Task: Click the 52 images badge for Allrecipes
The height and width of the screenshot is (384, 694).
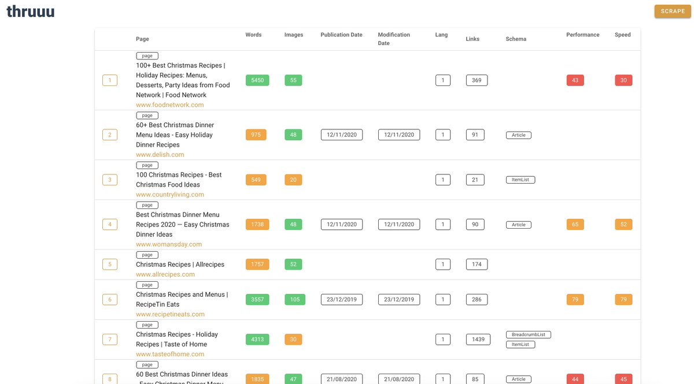Action: 293,264
